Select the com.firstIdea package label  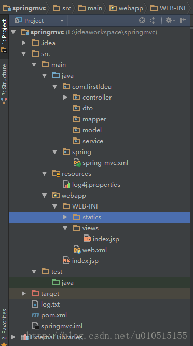(x=92, y=87)
